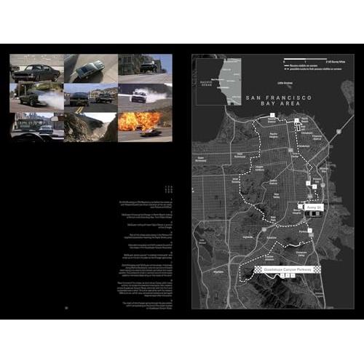Open the parked dark Mustang photo

click(x=36, y=68)
